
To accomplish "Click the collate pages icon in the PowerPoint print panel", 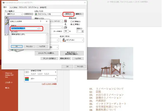I will click(27, 72).
